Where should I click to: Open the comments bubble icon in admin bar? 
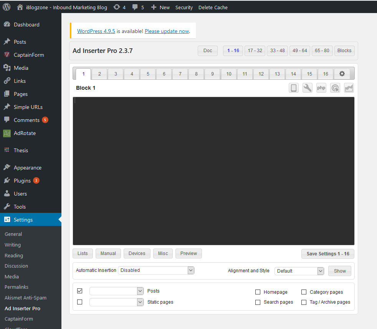[x=135, y=7]
